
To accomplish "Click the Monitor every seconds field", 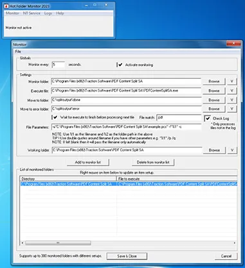I will [59, 65].
